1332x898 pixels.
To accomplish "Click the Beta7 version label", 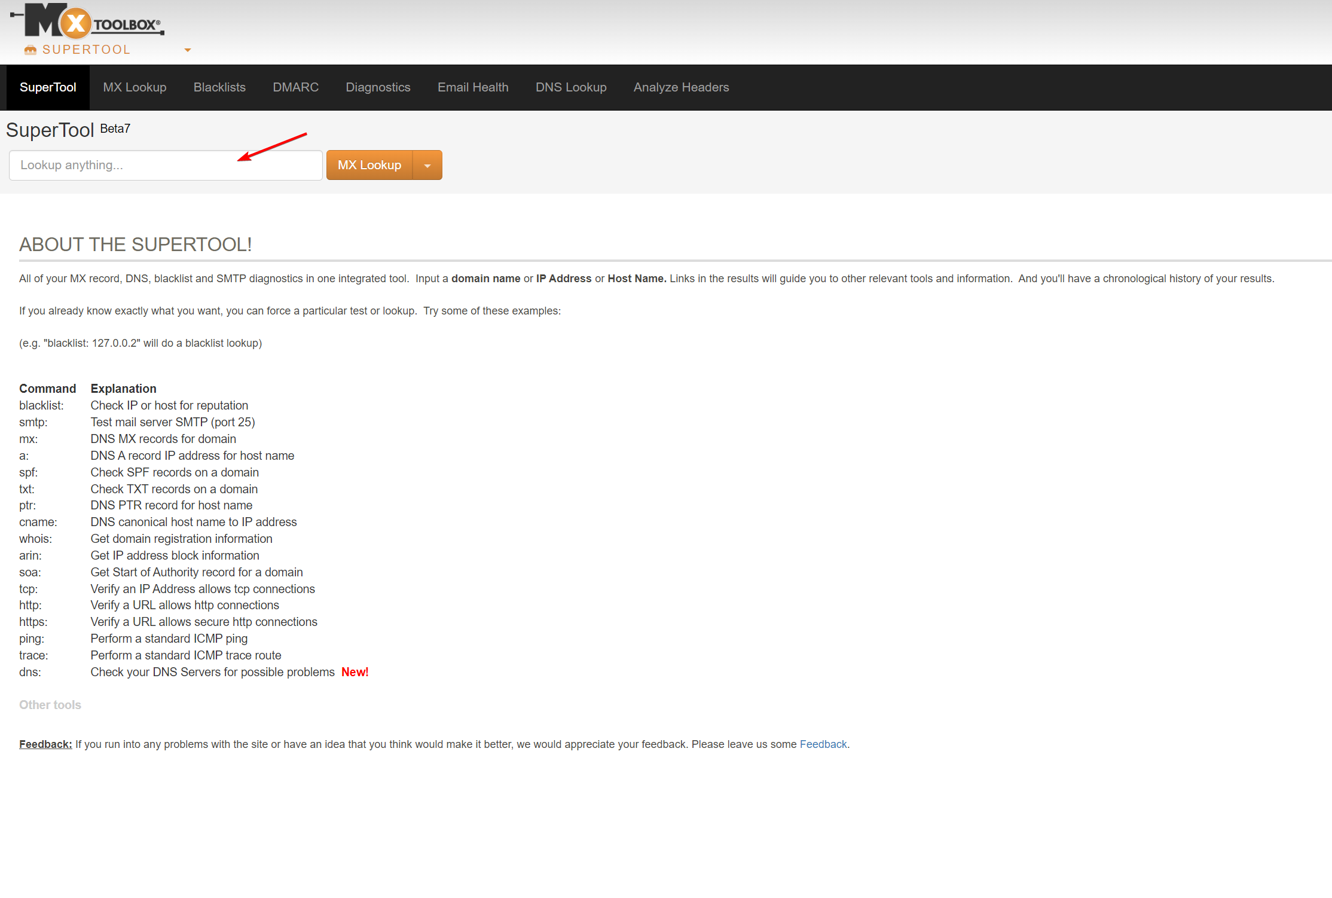I will click(x=115, y=129).
